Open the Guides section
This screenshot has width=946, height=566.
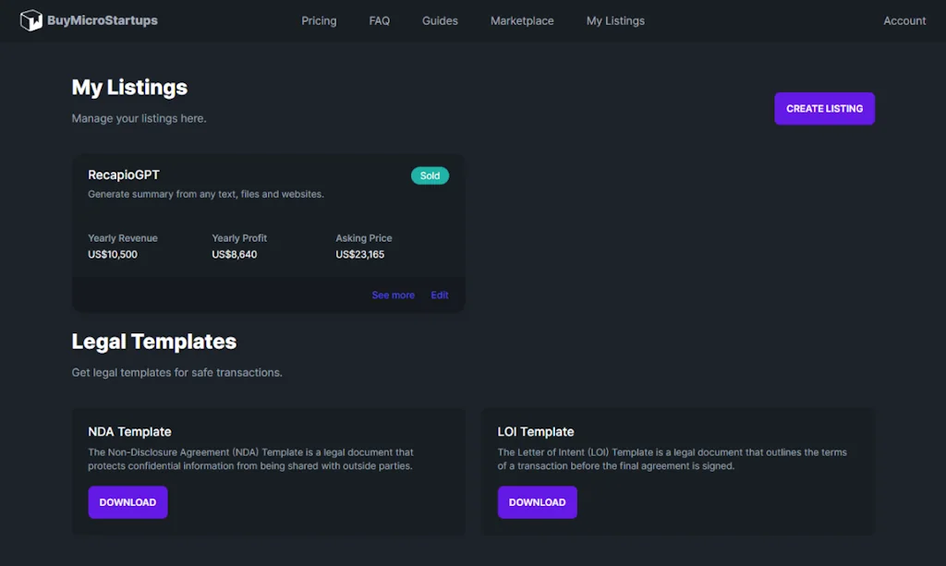(x=440, y=20)
